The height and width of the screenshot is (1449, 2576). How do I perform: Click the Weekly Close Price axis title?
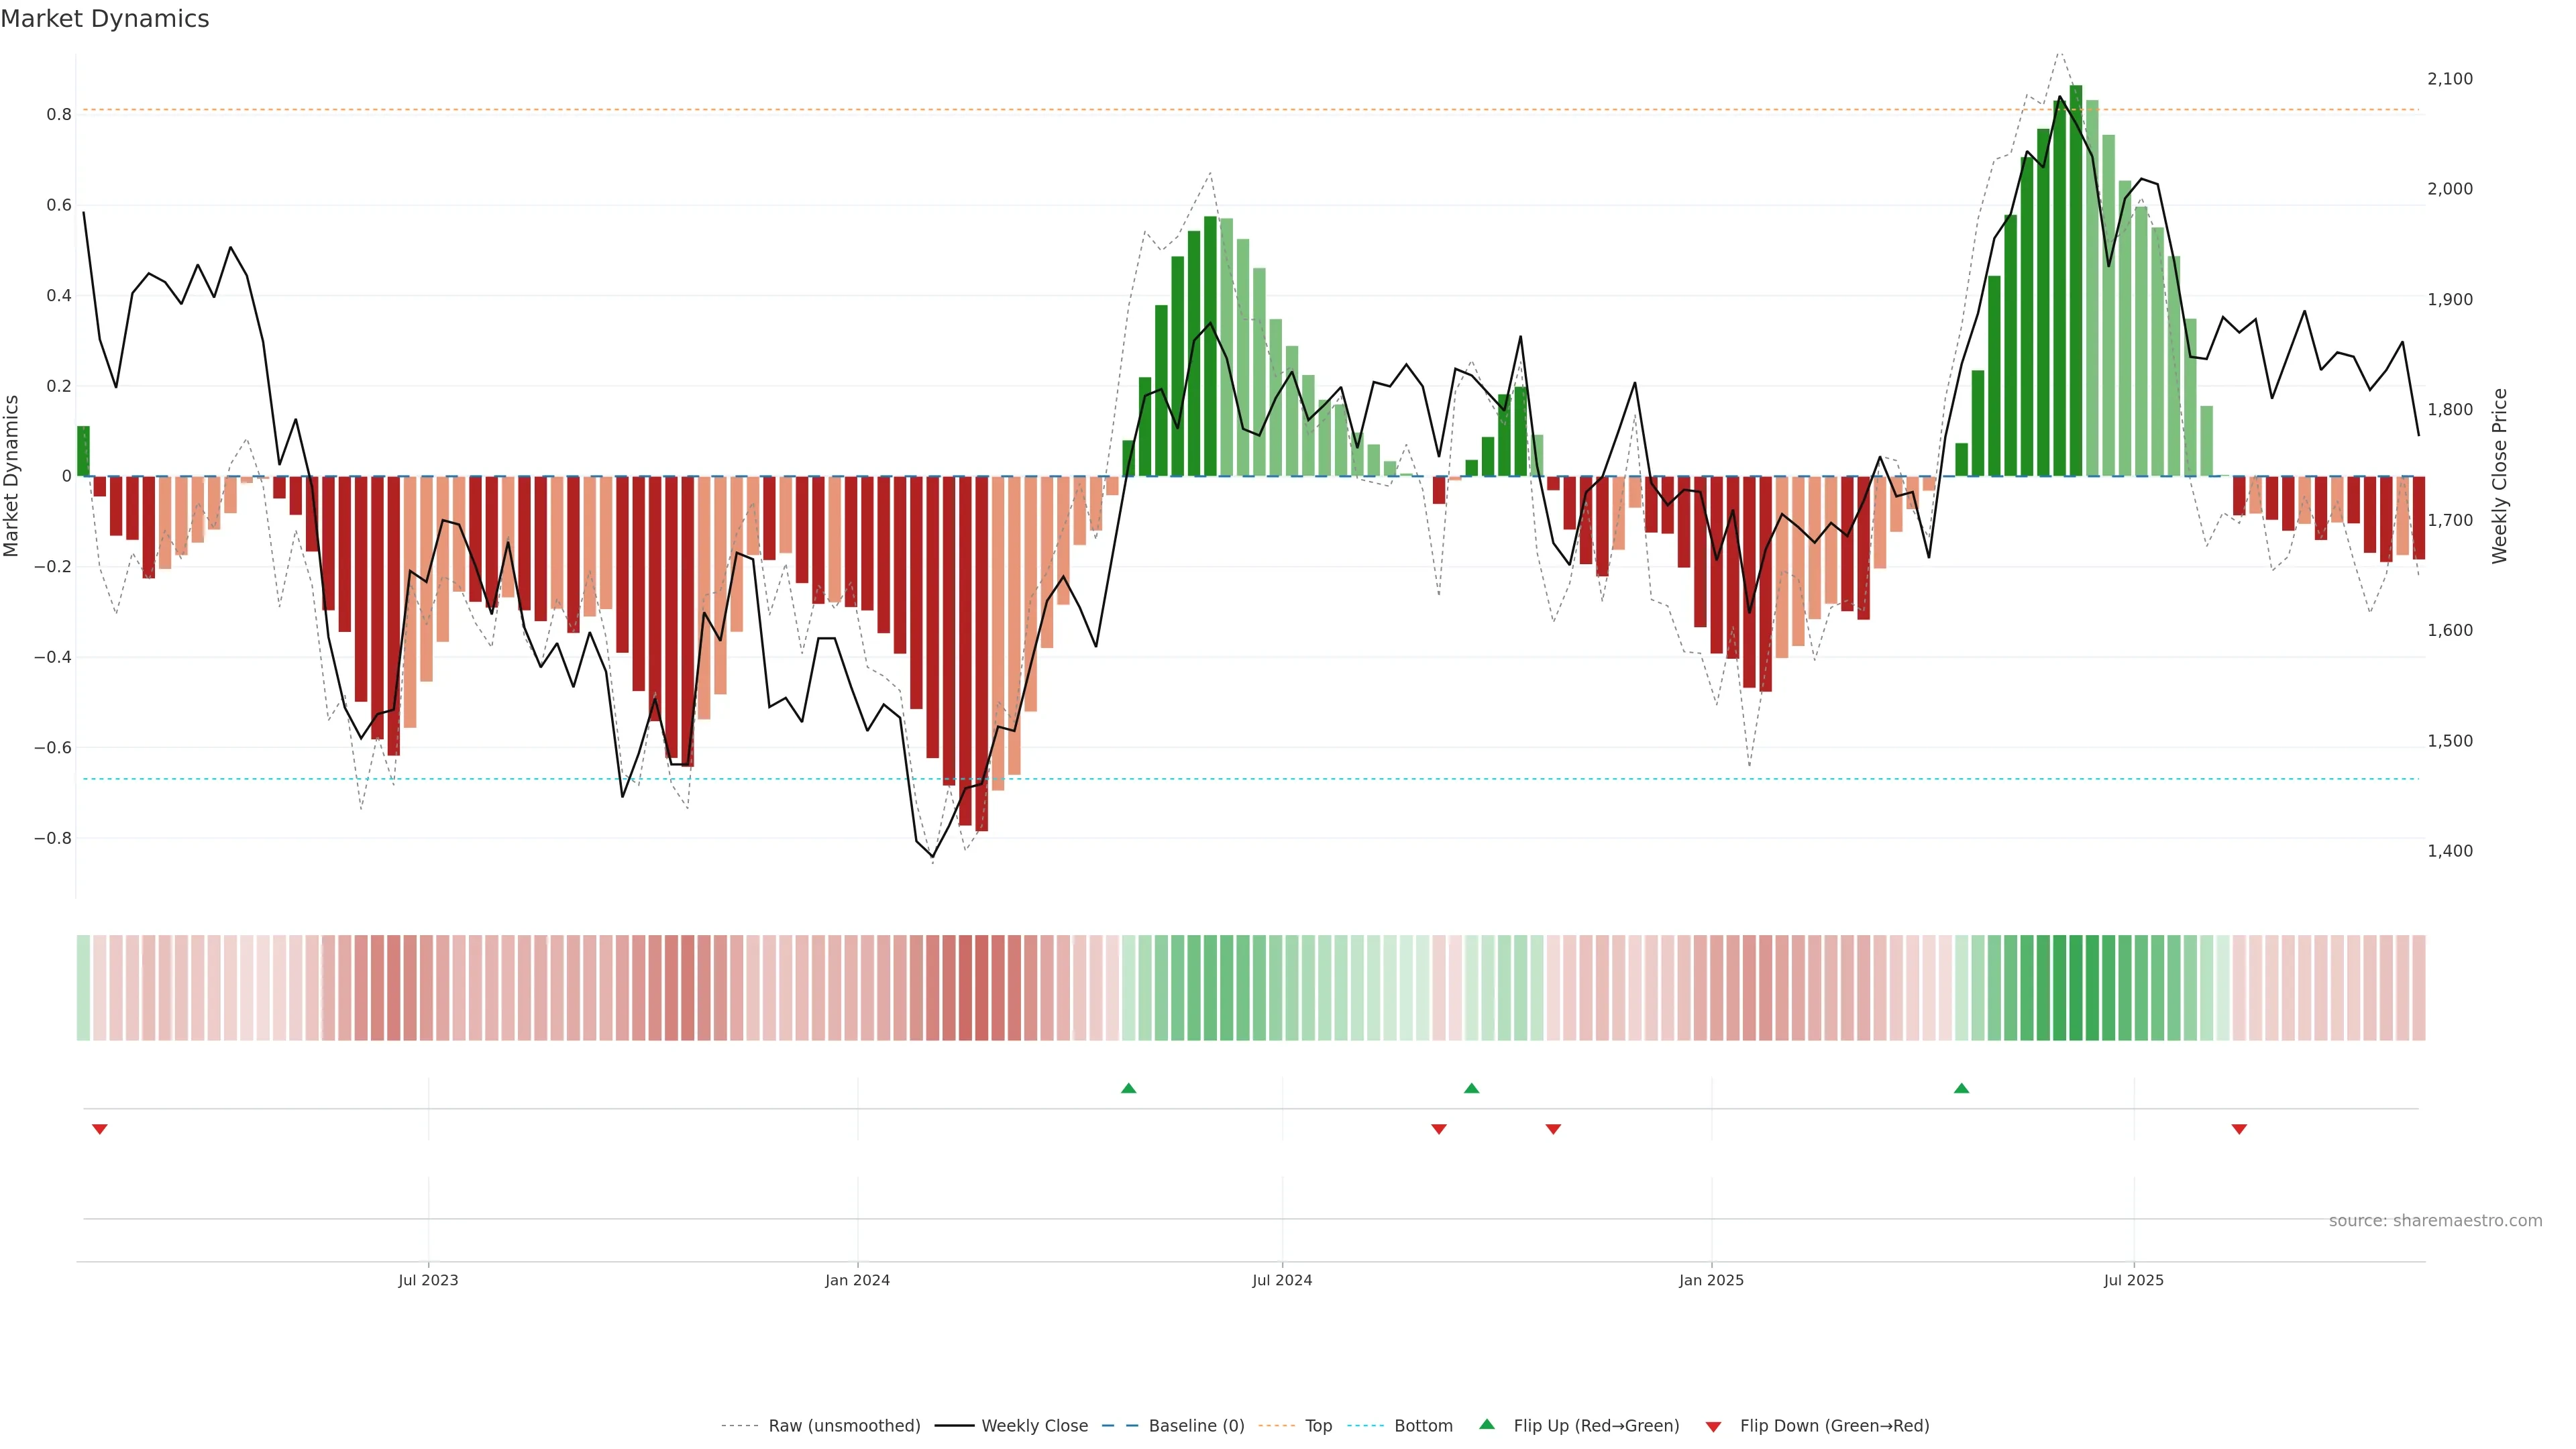click(x=2499, y=476)
